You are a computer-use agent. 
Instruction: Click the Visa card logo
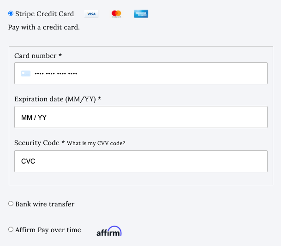point(91,14)
